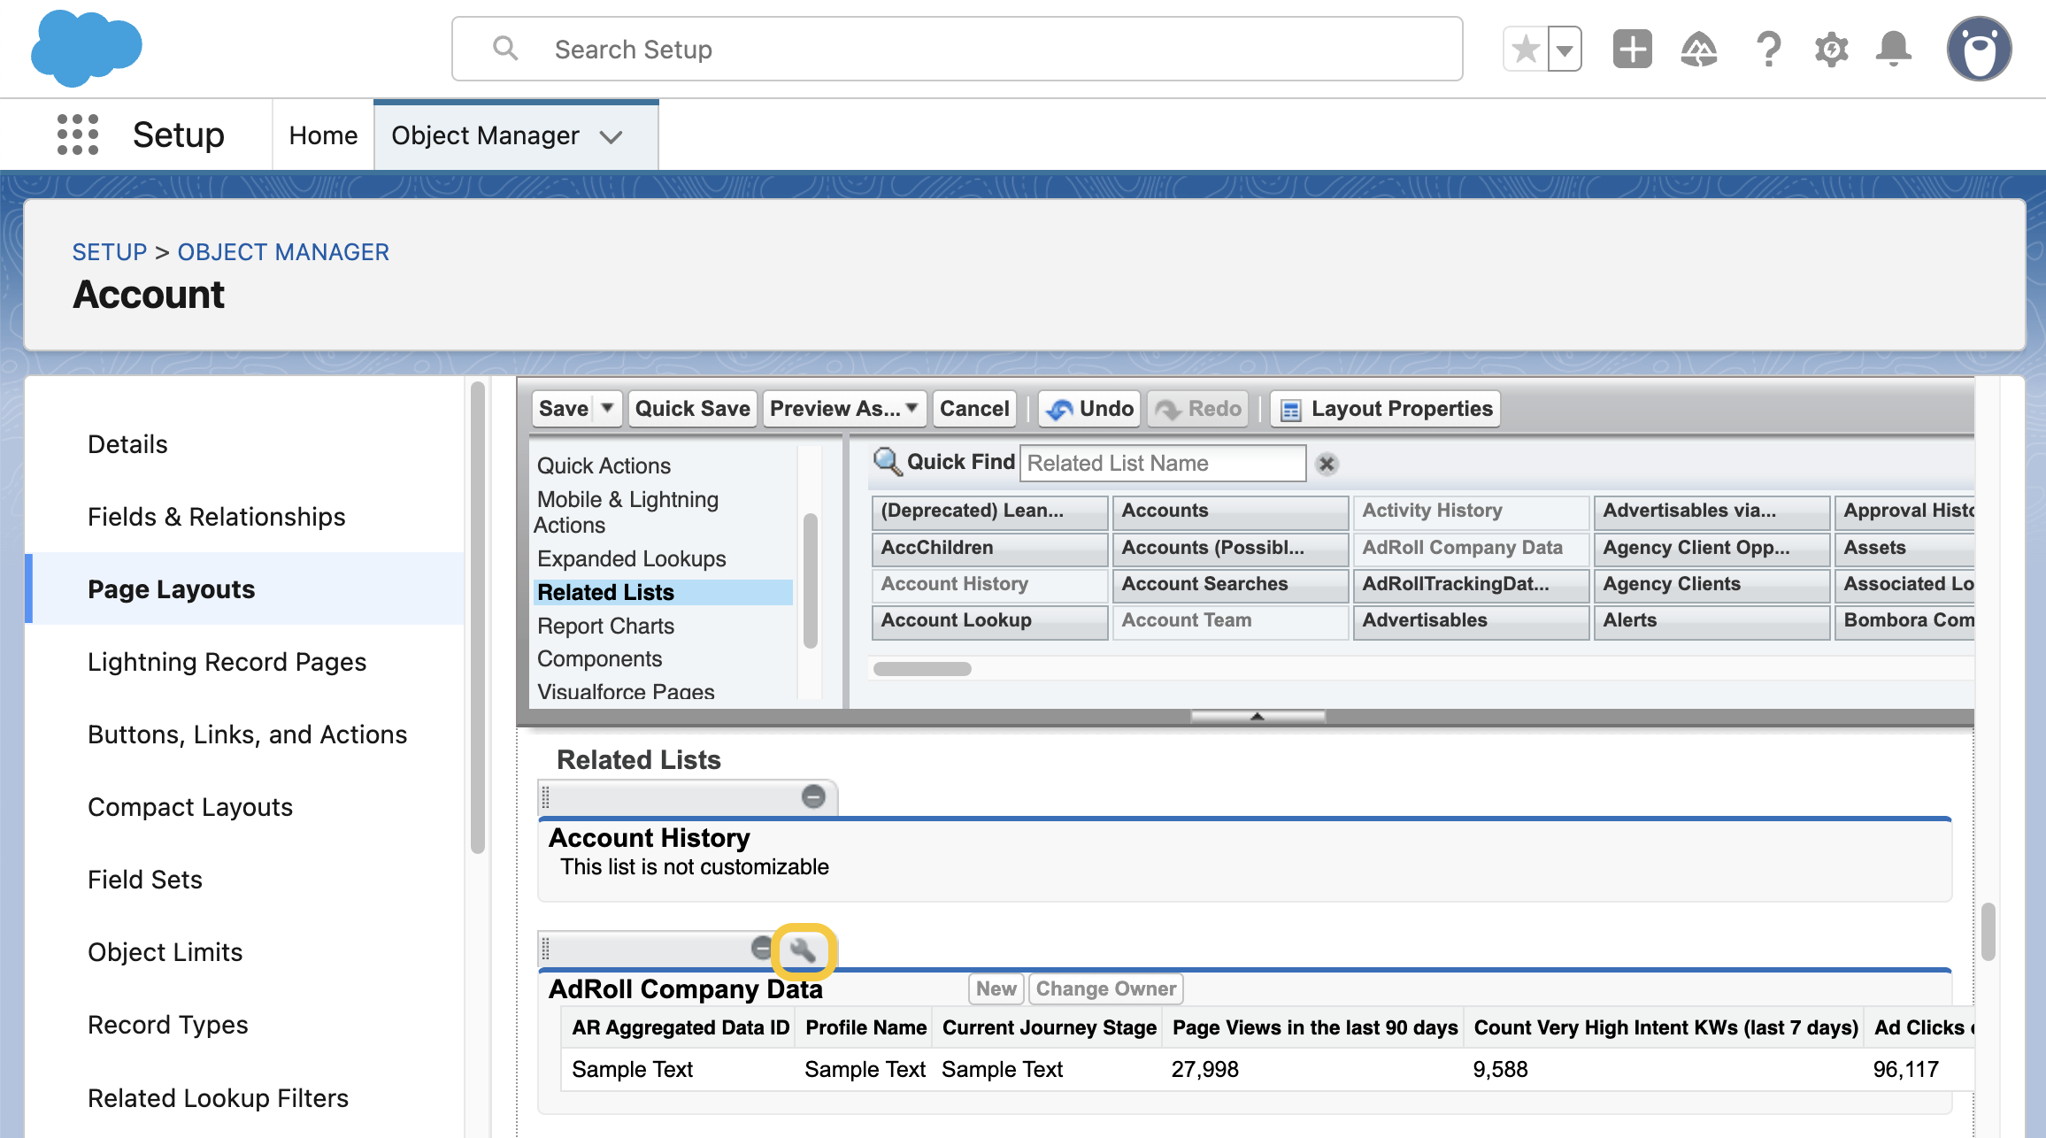The image size is (2046, 1138).
Task: Click the Save button in layout editor
Action: coord(564,409)
